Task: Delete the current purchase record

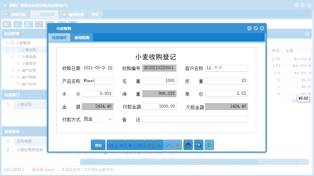Action: coord(149,145)
